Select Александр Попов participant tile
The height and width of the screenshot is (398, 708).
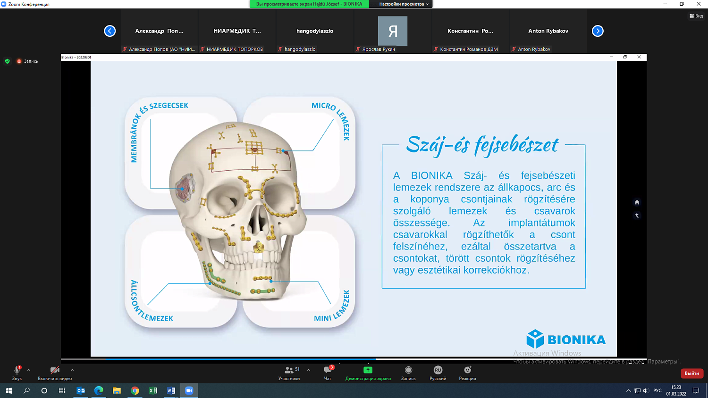tap(159, 31)
